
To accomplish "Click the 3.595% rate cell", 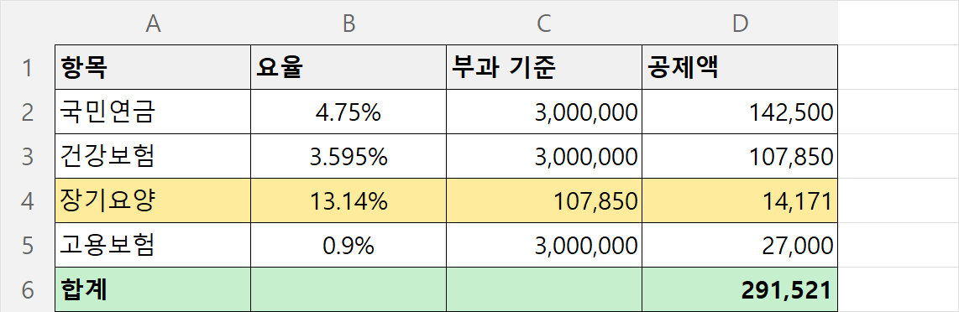I will [348, 156].
